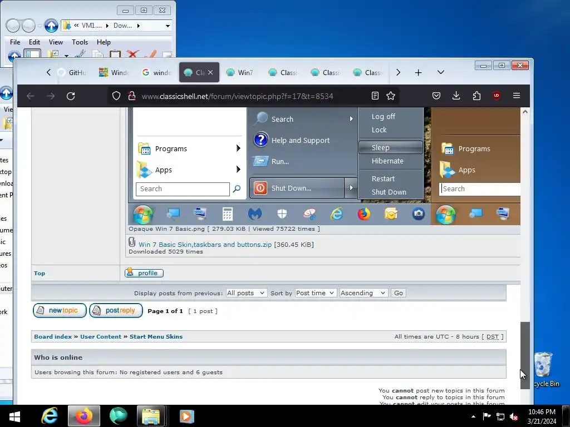Open the Tools menu in Explorer
Viewport: 570px width, 427px height.
(80, 42)
